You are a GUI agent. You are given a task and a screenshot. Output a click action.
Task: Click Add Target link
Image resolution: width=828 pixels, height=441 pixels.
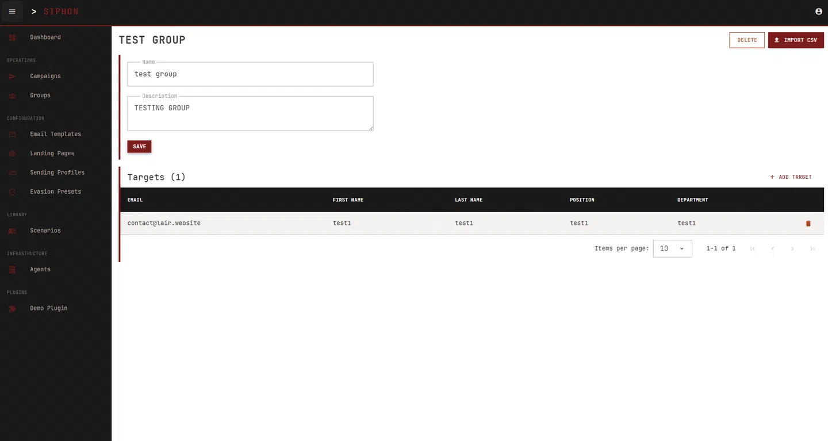791,177
